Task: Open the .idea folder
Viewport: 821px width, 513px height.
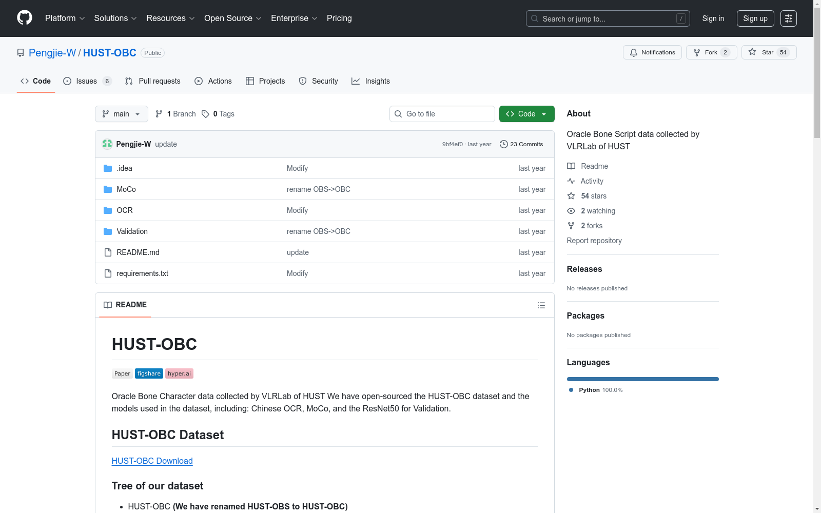Action: [x=124, y=168]
